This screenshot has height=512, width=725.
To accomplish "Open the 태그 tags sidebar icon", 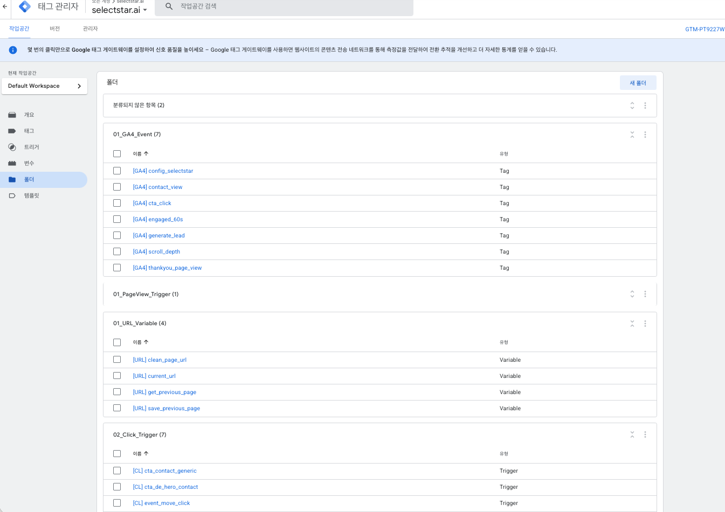I will point(12,131).
